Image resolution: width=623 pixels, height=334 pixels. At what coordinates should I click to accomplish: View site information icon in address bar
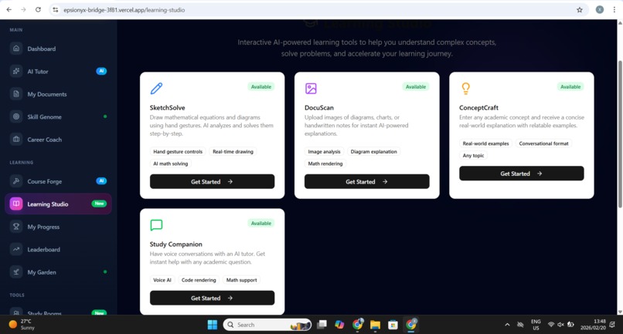pyautogui.click(x=55, y=10)
